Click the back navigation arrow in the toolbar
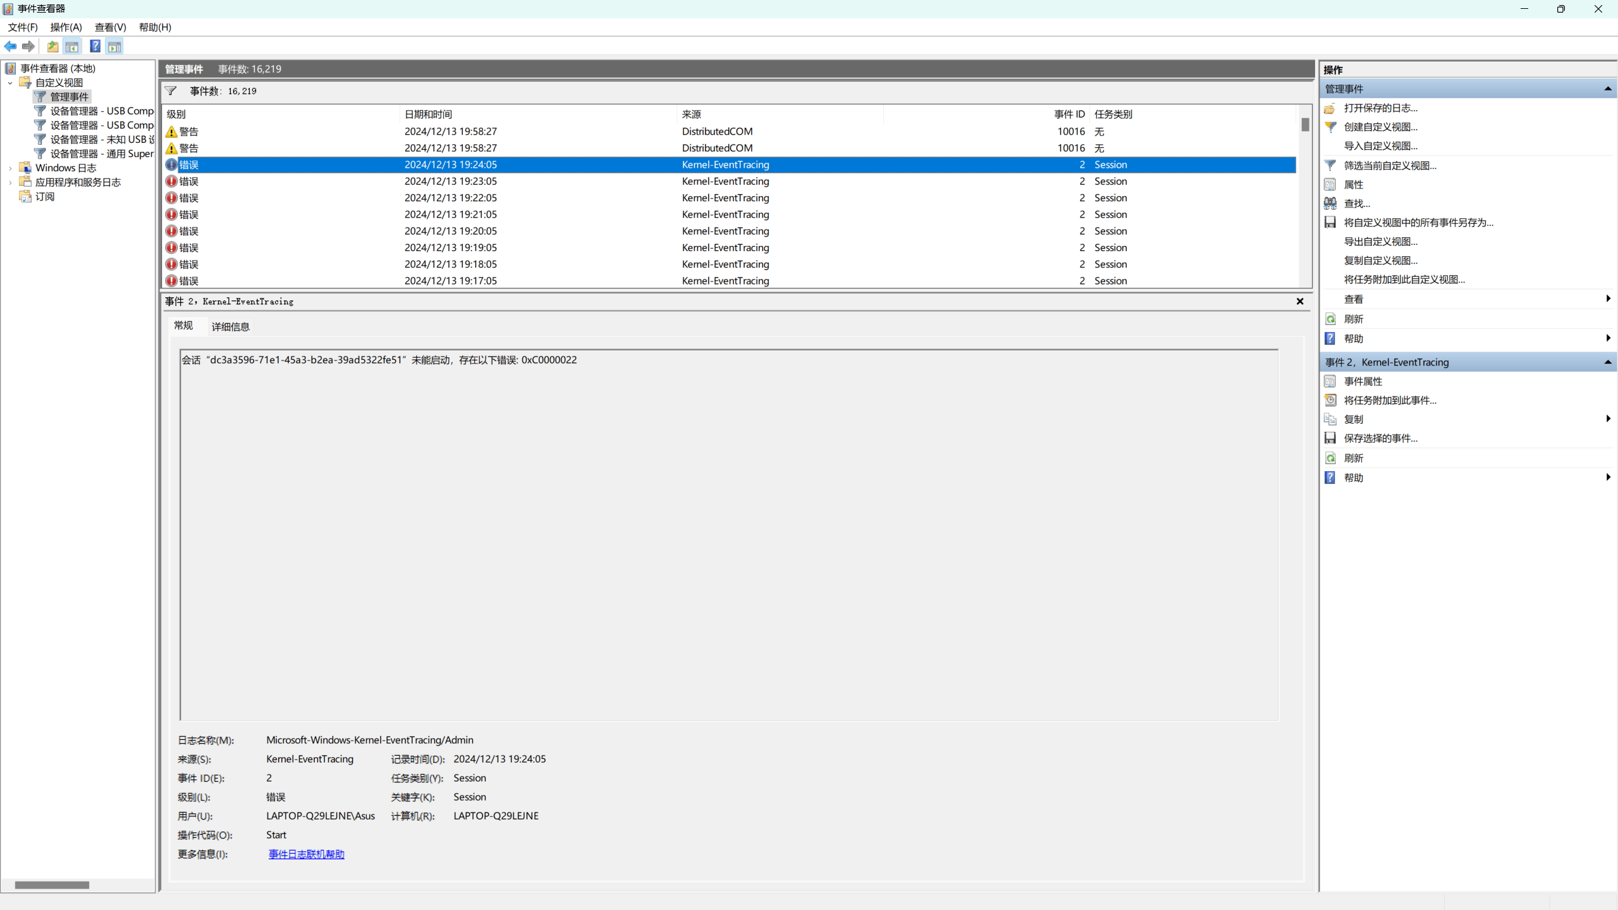Viewport: 1618px width, 910px height. [x=11, y=46]
